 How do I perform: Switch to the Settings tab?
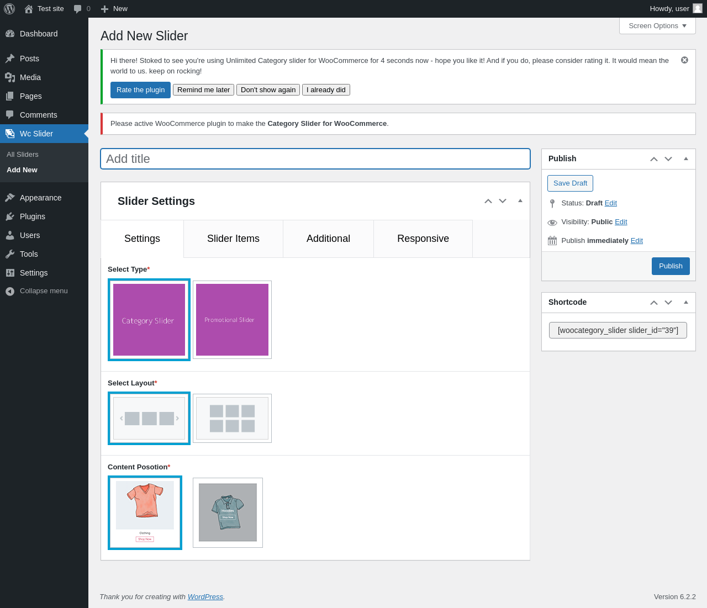(x=142, y=239)
